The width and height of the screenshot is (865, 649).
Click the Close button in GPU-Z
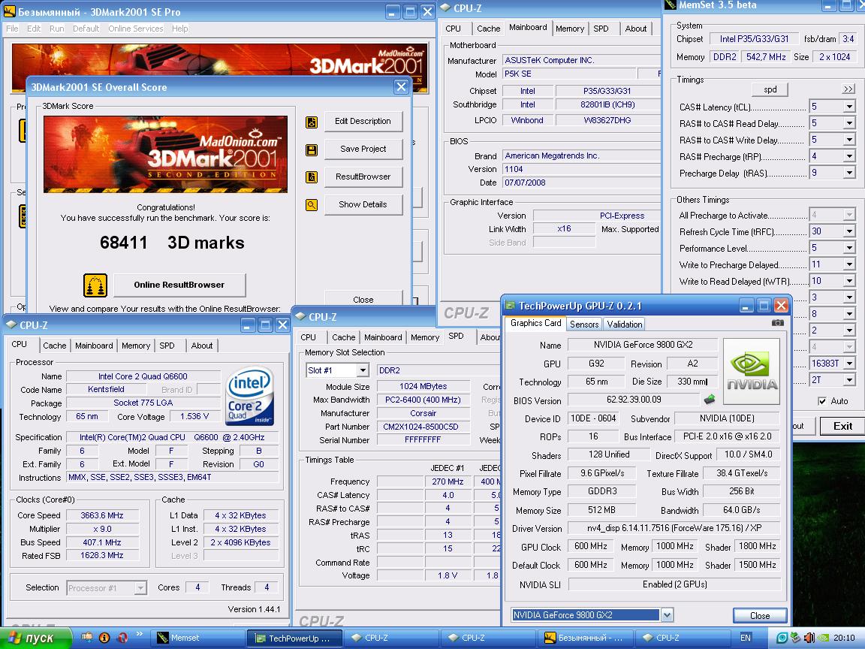pyautogui.click(x=760, y=615)
